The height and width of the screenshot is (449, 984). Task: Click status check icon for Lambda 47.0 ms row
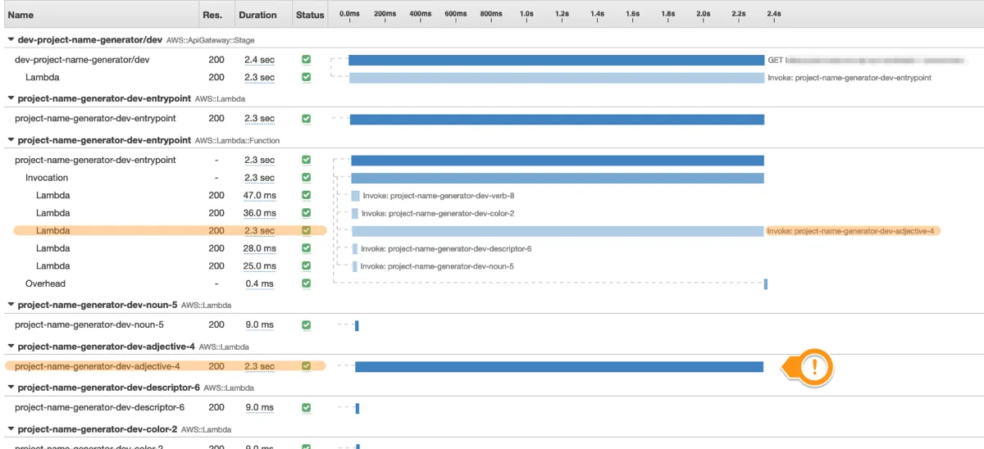(x=306, y=196)
